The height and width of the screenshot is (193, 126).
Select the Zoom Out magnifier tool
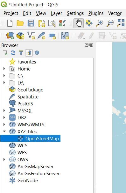coord(110,23)
